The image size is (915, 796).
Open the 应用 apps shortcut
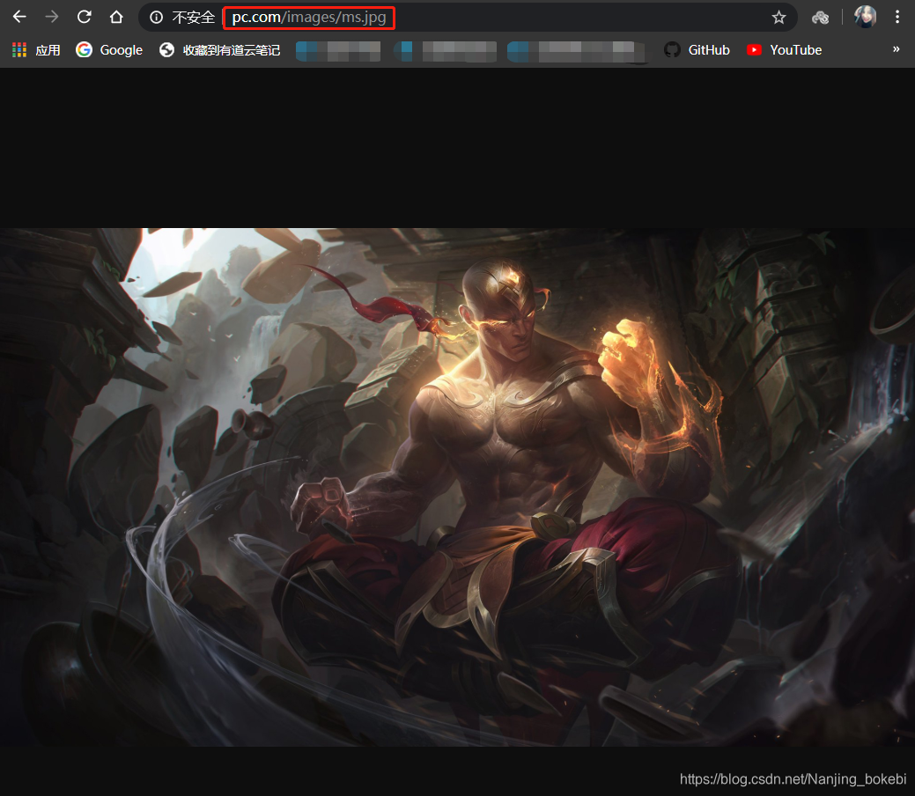[x=36, y=50]
